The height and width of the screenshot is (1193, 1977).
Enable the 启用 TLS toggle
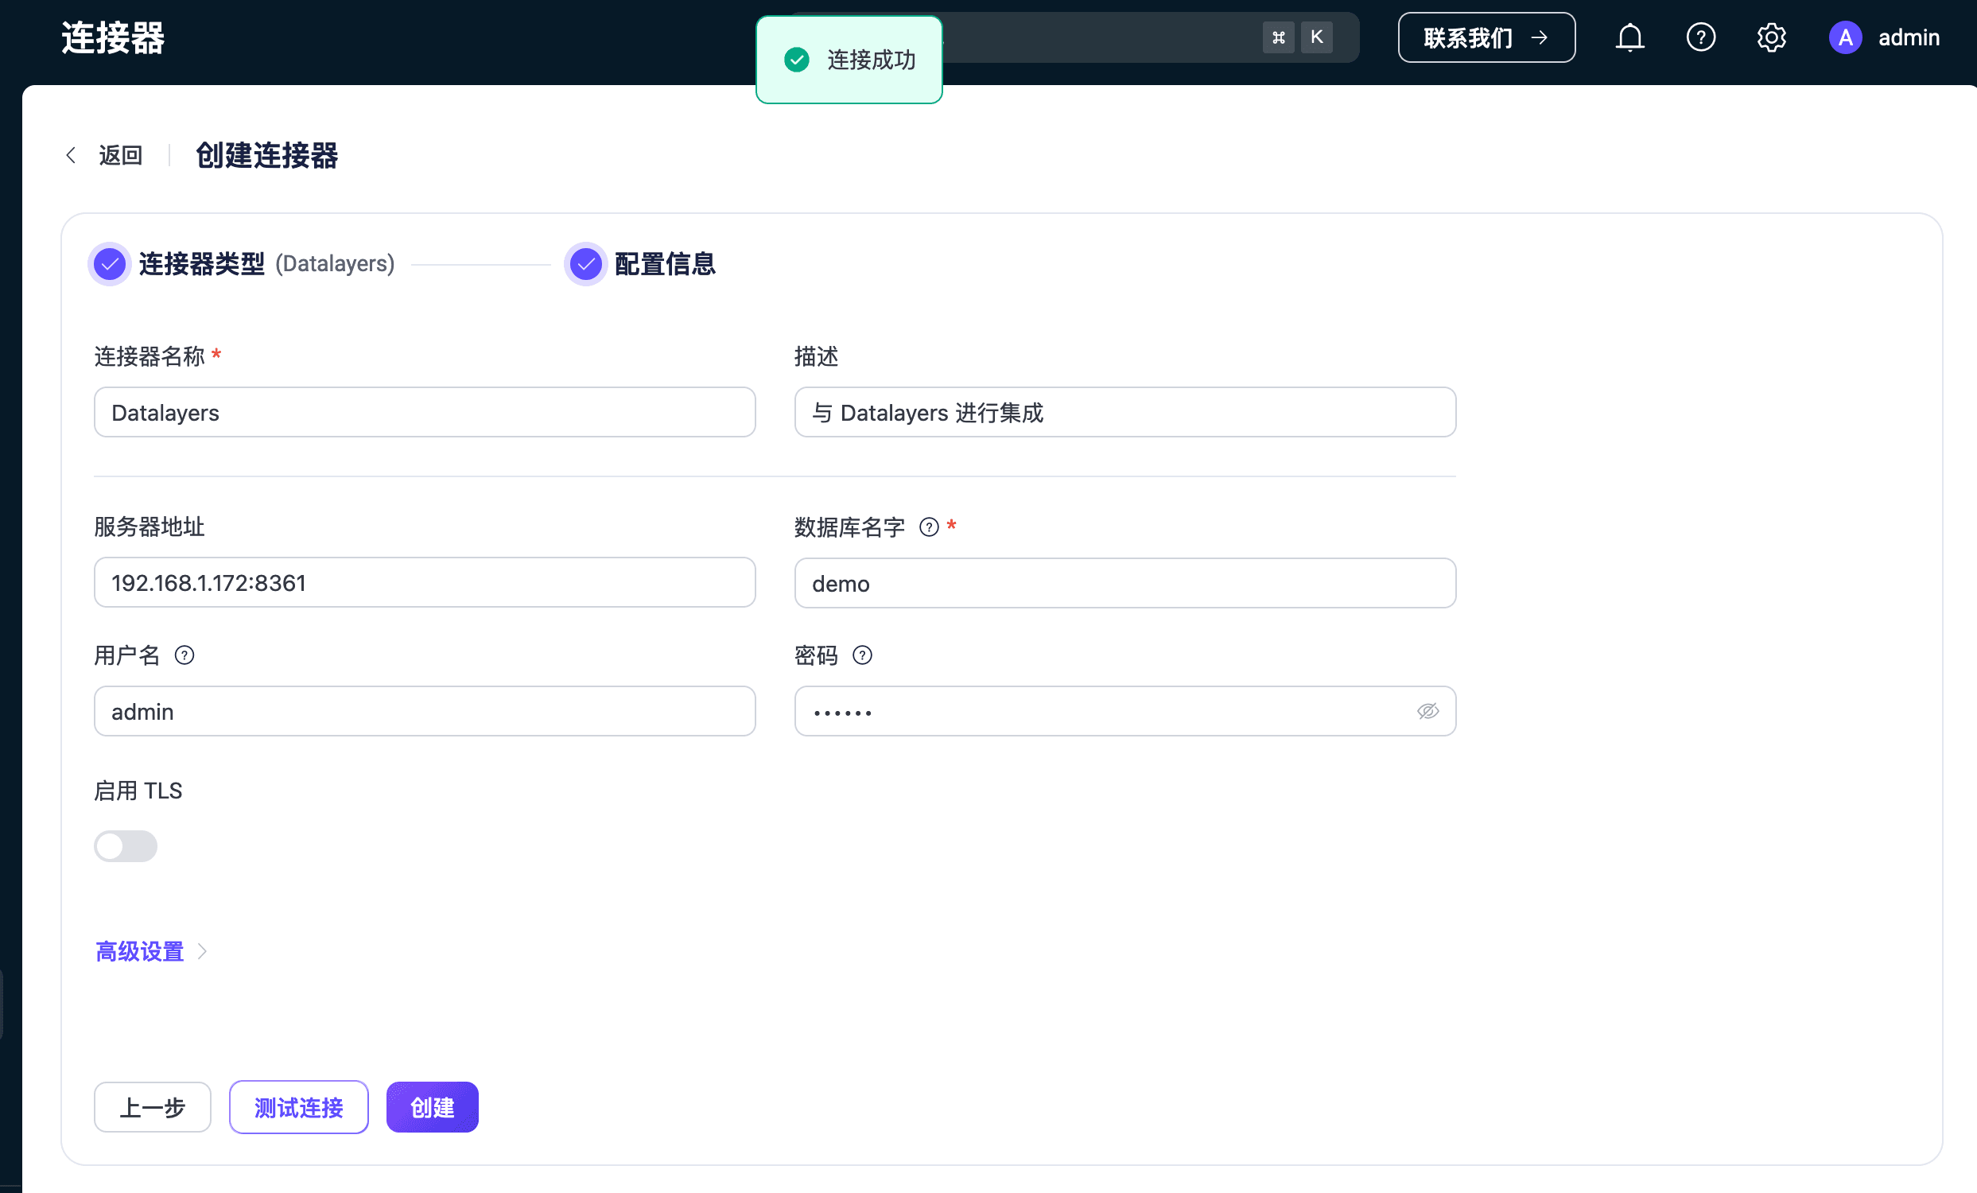click(125, 845)
